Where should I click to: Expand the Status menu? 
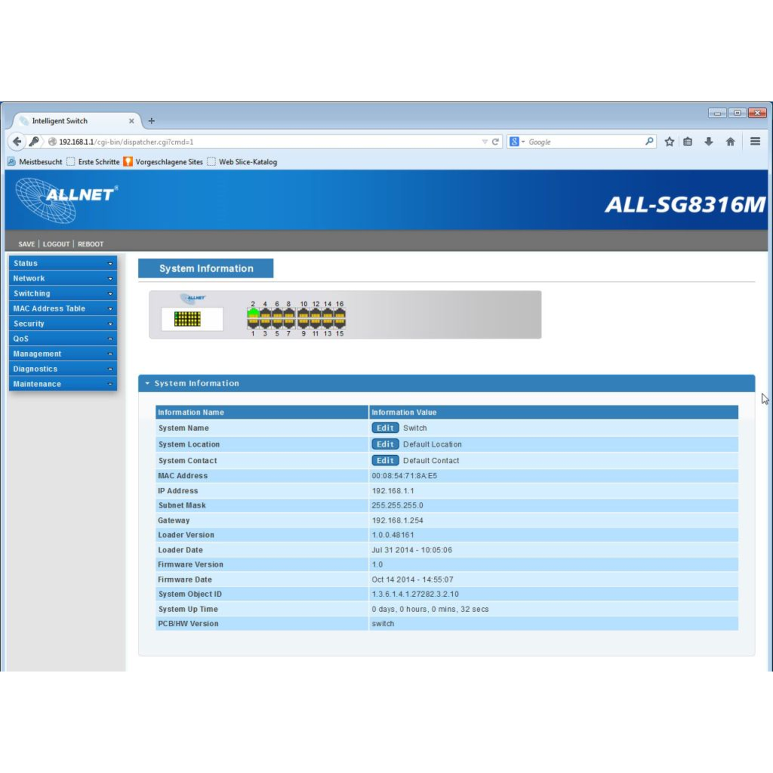(x=63, y=263)
